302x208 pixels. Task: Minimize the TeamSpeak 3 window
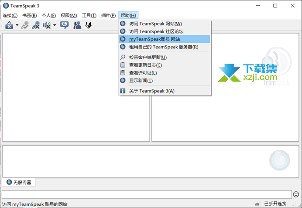point(258,6)
